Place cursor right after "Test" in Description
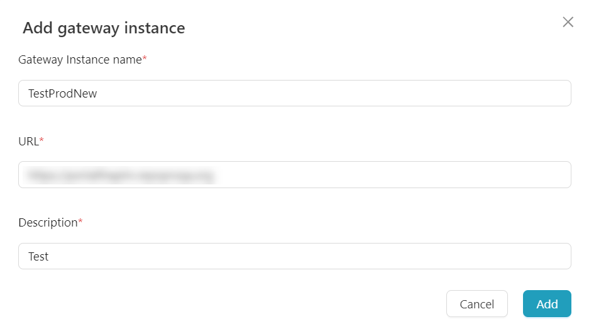This screenshot has height=331, width=589. pos(50,257)
